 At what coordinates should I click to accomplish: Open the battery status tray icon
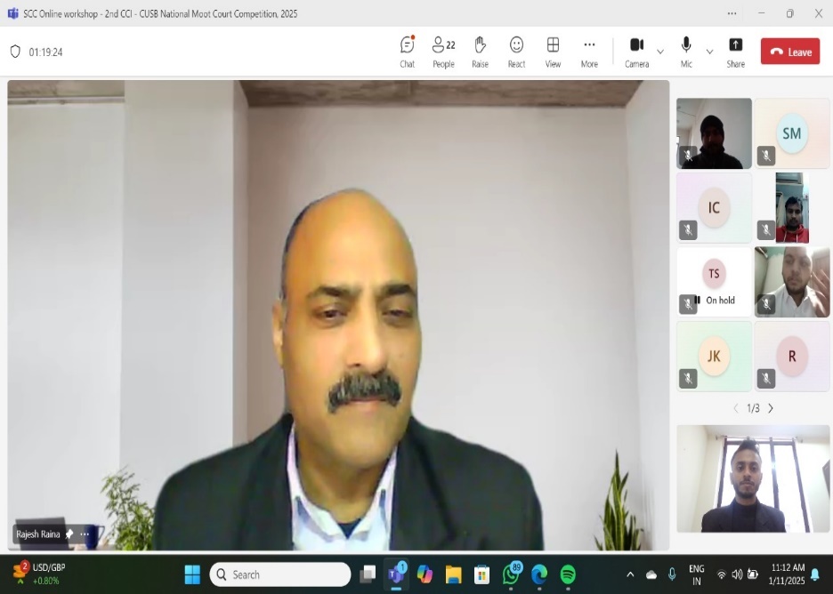click(x=753, y=574)
